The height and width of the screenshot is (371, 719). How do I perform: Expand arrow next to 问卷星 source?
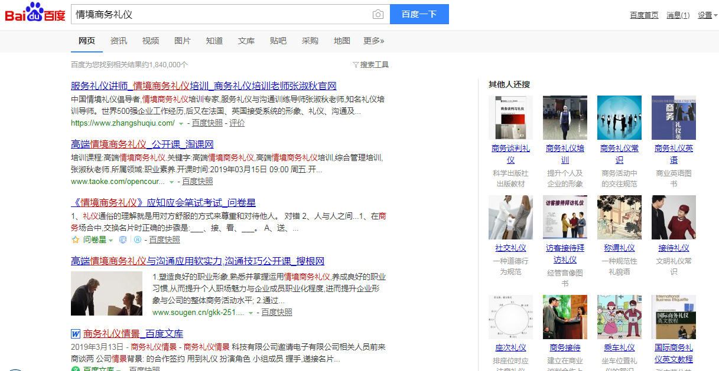point(110,240)
